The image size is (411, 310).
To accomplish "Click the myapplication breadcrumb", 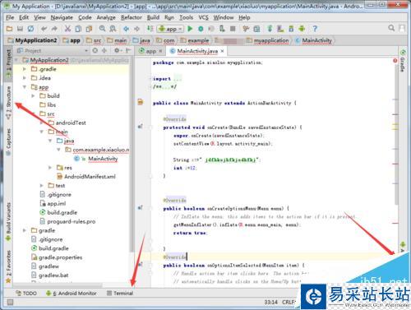I will click(x=267, y=40).
